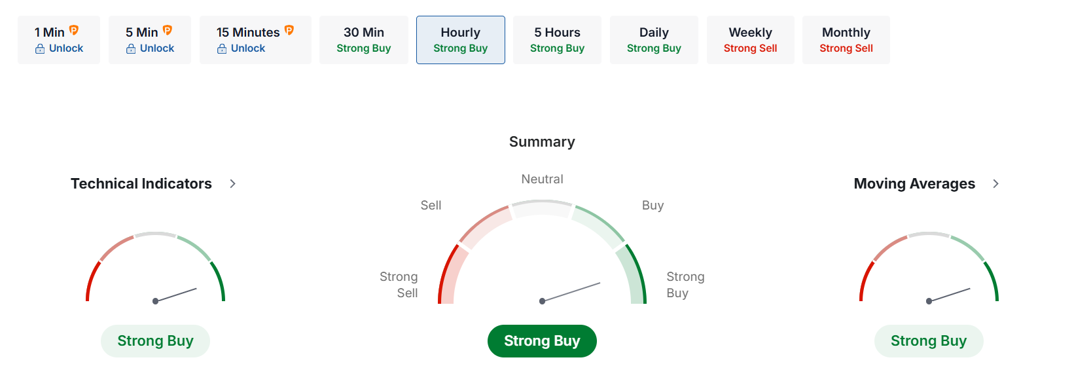Open the Technical Indicators heading link
This screenshot has height=383, width=1074.
point(141,184)
